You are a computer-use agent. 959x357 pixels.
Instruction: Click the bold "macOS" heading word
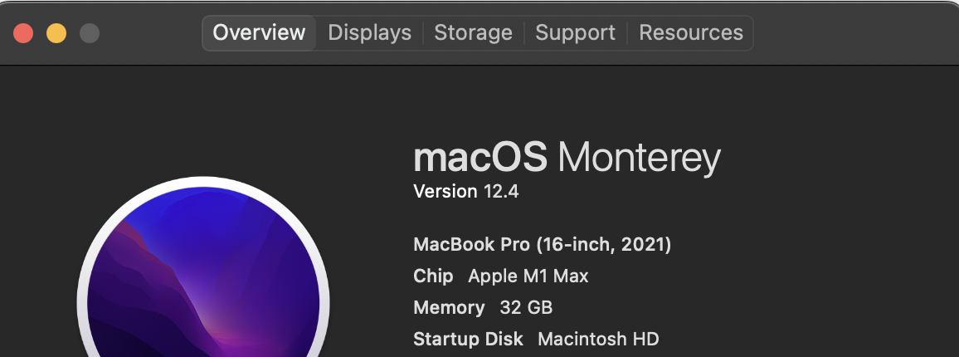pyautogui.click(x=480, y=157)
